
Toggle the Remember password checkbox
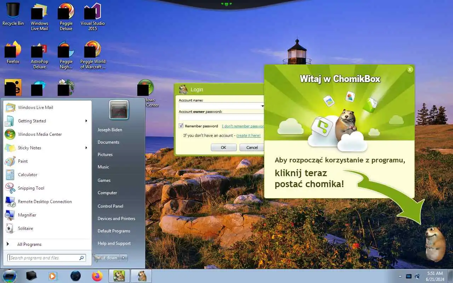pyautogui.click(x=181, y=126)
